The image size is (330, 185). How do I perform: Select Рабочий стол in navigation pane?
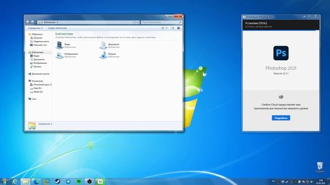click(x=39, y=45)
